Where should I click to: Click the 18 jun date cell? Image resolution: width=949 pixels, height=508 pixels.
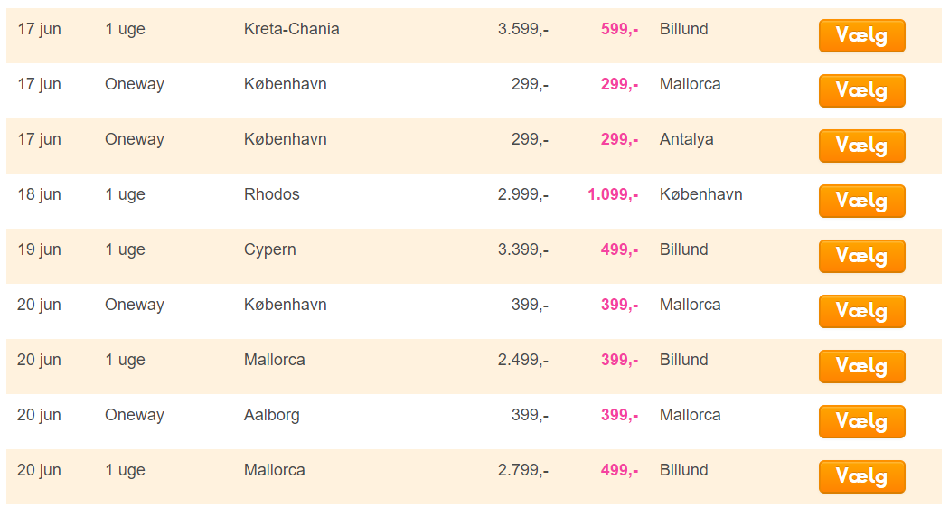coord(39,195)
